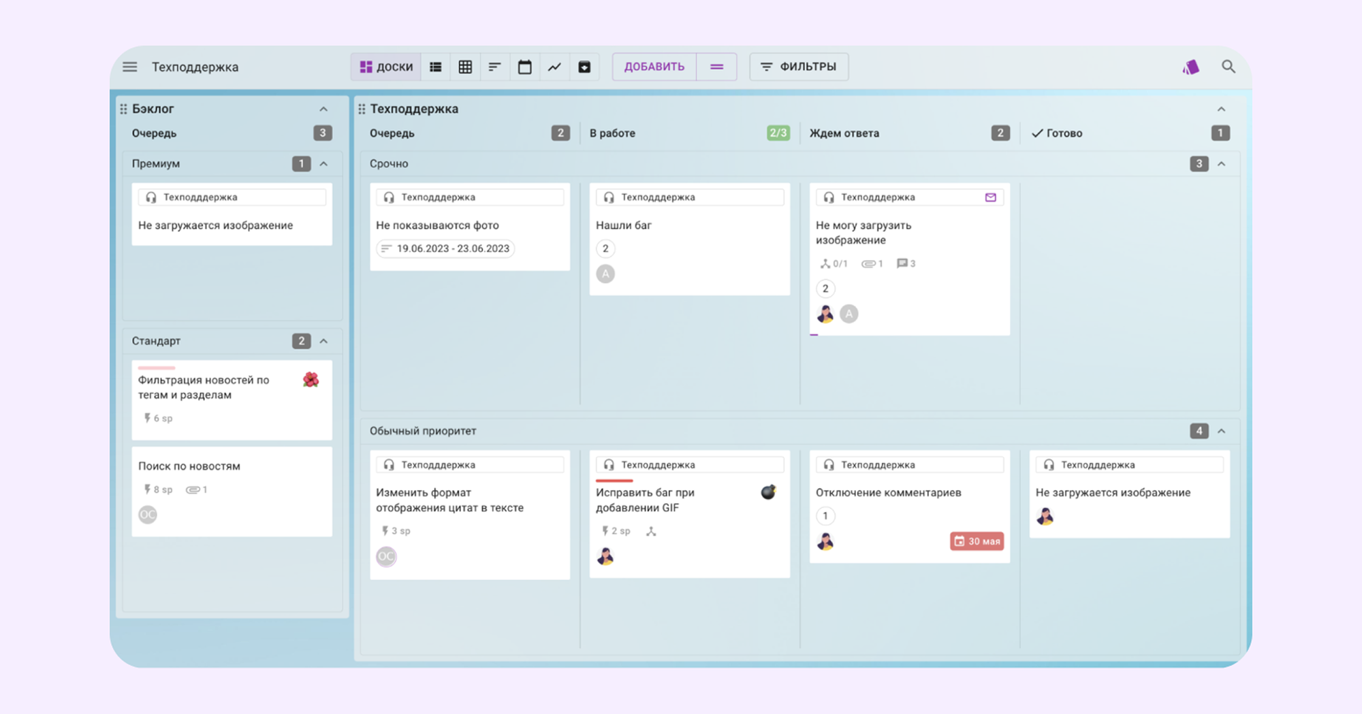Viewport: 1362px width, 714px height.
Task: Collapse the Стандарт lane
Action: (x=323, y=341)
